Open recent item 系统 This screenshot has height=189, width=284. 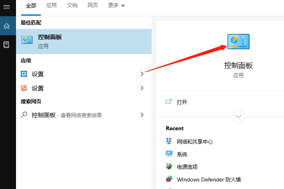[182, 155]
